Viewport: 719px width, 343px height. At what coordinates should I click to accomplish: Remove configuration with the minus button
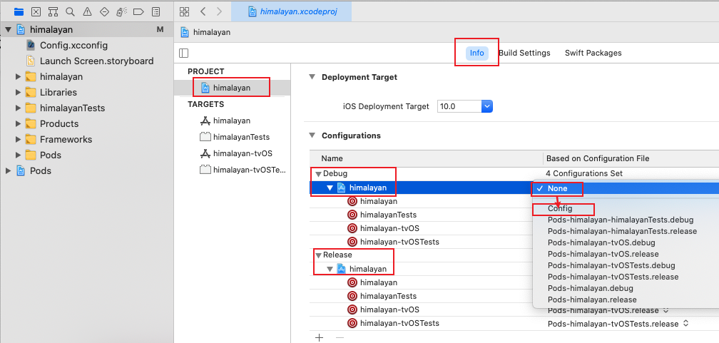pos(340,337)
